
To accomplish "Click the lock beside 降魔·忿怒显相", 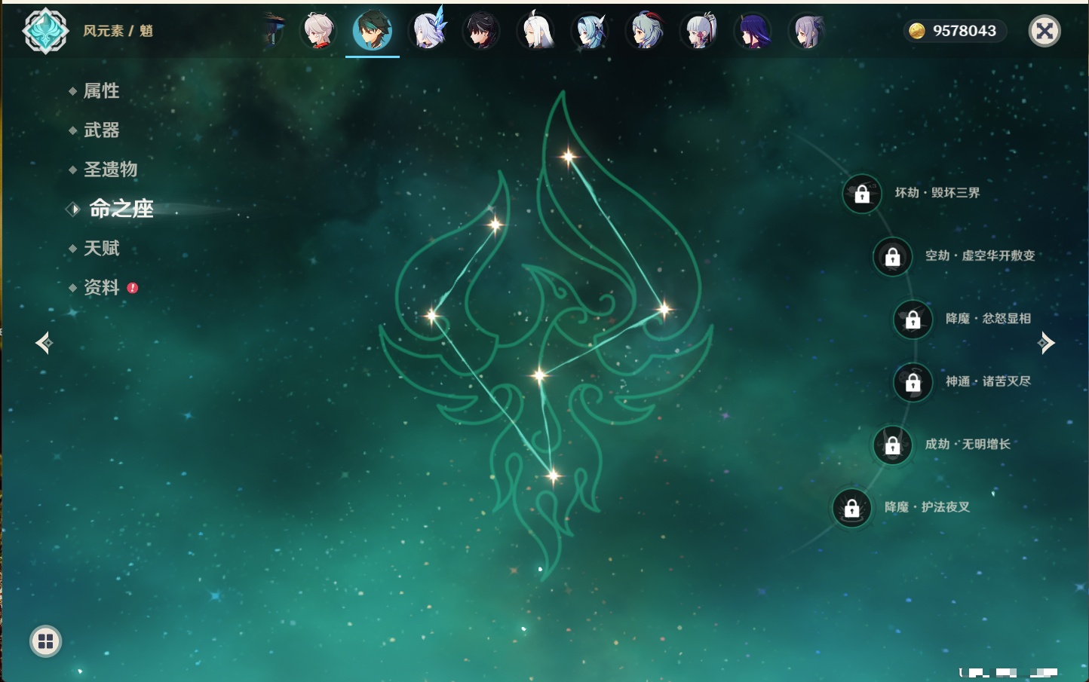I will point(913,319).
